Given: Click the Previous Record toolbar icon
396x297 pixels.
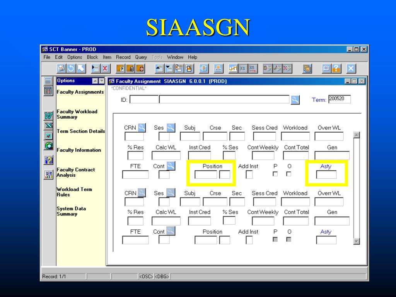Looking at the screenshot, I should pos(159,68).
